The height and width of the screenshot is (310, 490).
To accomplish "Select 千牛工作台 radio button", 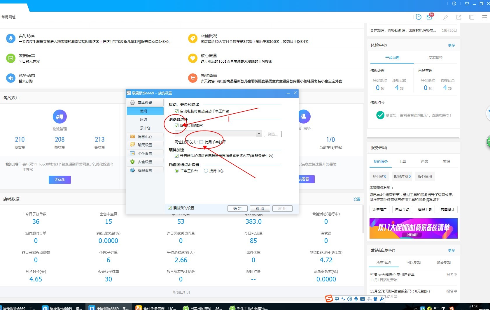I will pos(177,171).
